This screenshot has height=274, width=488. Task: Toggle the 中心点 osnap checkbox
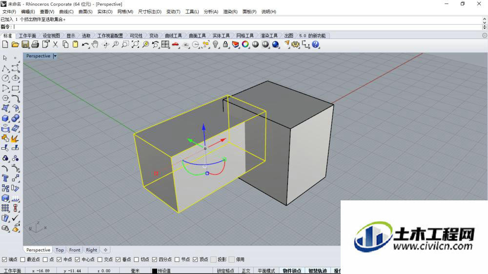pos(78,259)
